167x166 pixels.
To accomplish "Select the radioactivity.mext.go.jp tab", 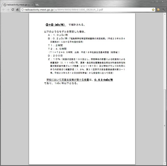I will 18,5.
